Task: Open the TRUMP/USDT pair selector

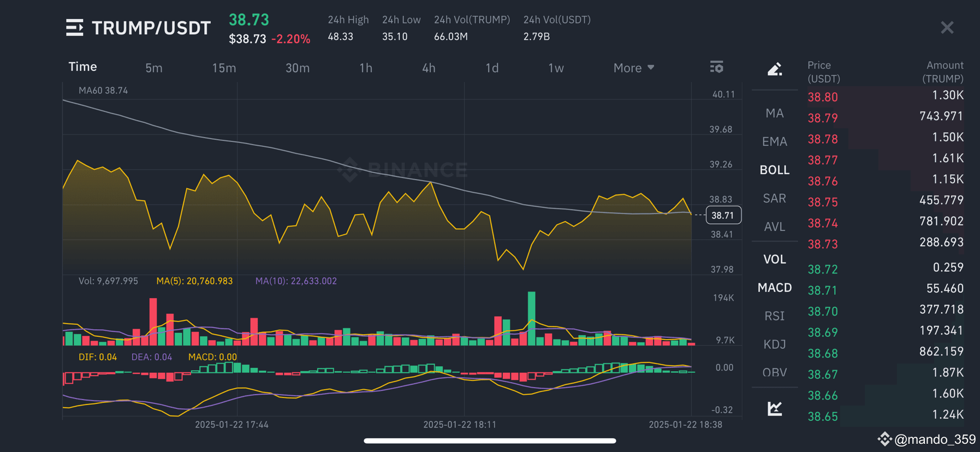Action: point(151,27)
